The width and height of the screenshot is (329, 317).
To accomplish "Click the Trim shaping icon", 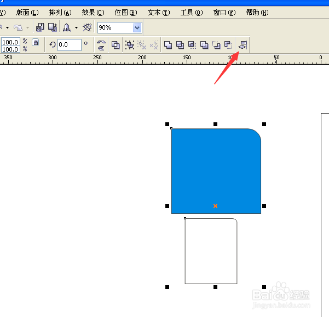I will click(180, 45).
